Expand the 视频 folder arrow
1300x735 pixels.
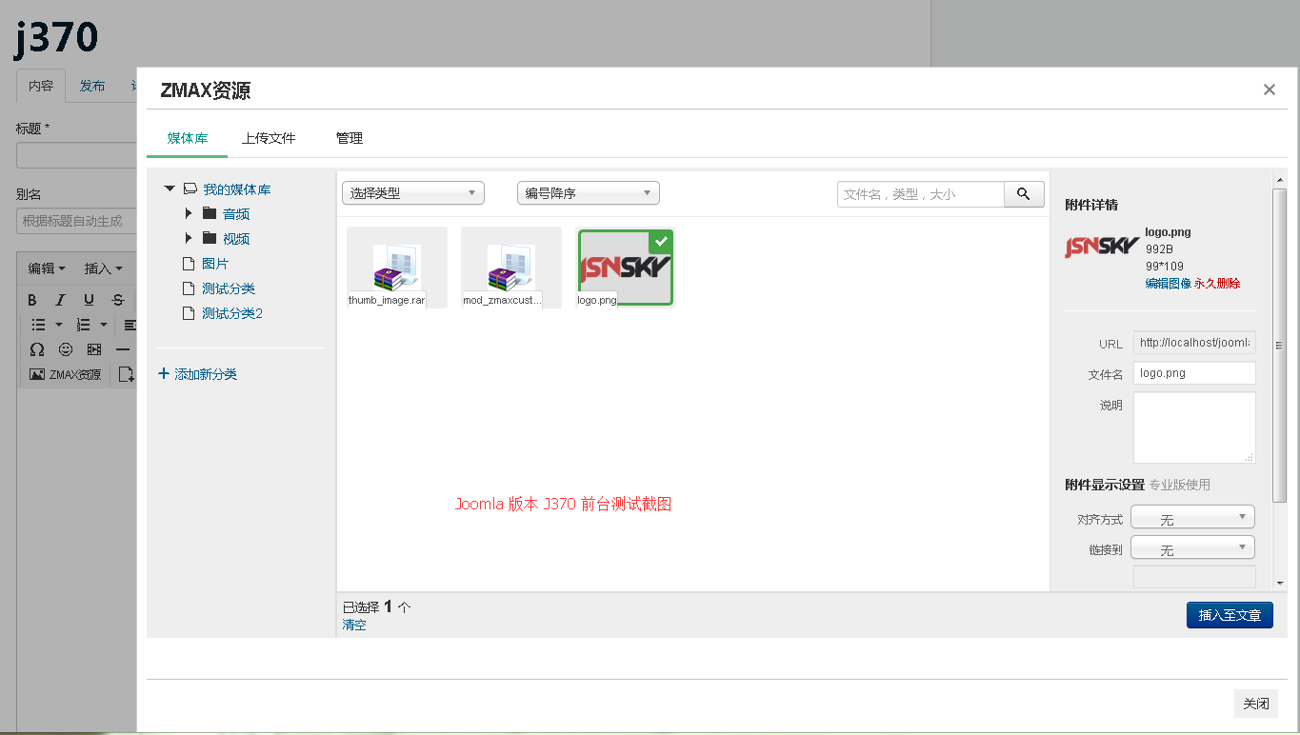tap(190, 238)
